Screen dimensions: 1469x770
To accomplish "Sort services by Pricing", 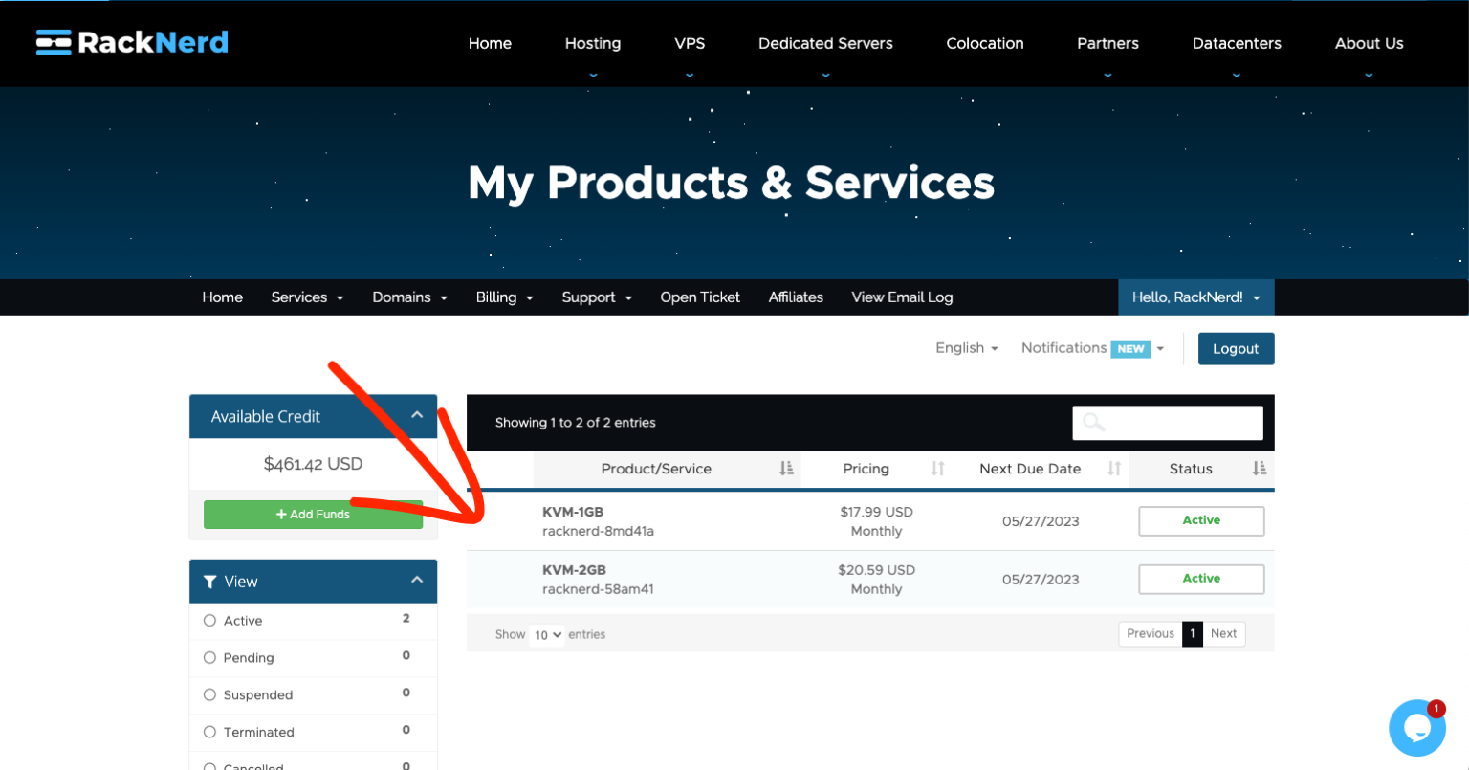I will click(x=935, y=468).
